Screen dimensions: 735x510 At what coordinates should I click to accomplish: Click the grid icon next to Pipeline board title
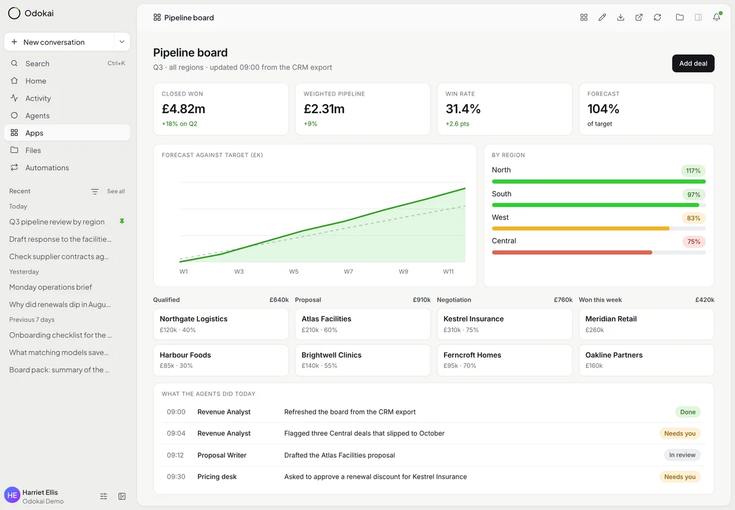coord(157,18)
